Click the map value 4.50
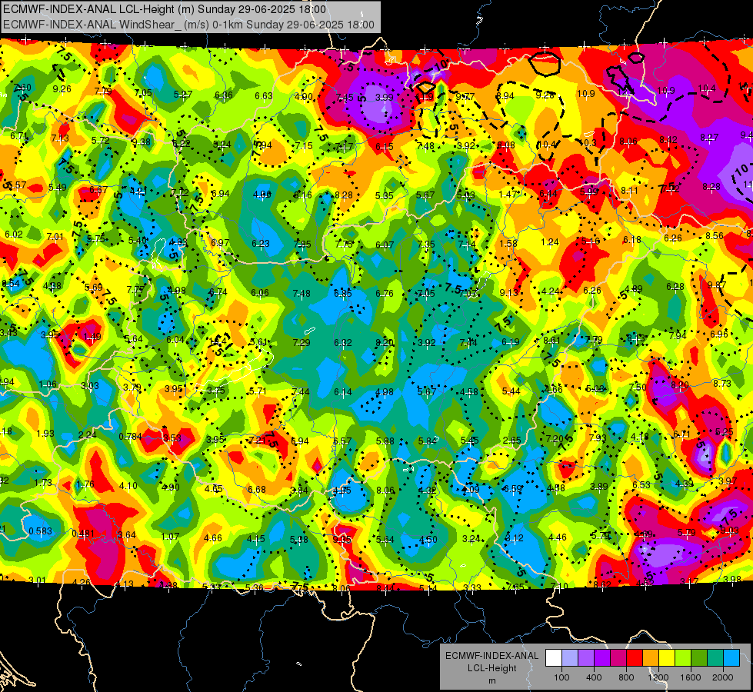 (428, 539)
